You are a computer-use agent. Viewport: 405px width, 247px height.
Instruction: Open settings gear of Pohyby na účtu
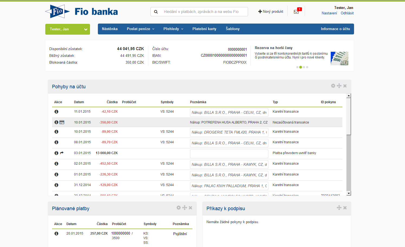click(333, 86)
